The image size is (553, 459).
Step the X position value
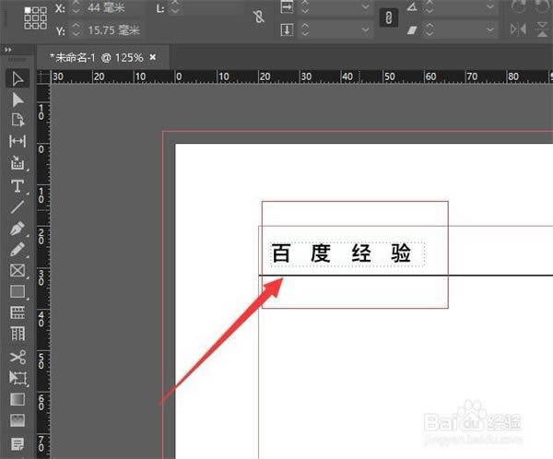pos(76,7)
